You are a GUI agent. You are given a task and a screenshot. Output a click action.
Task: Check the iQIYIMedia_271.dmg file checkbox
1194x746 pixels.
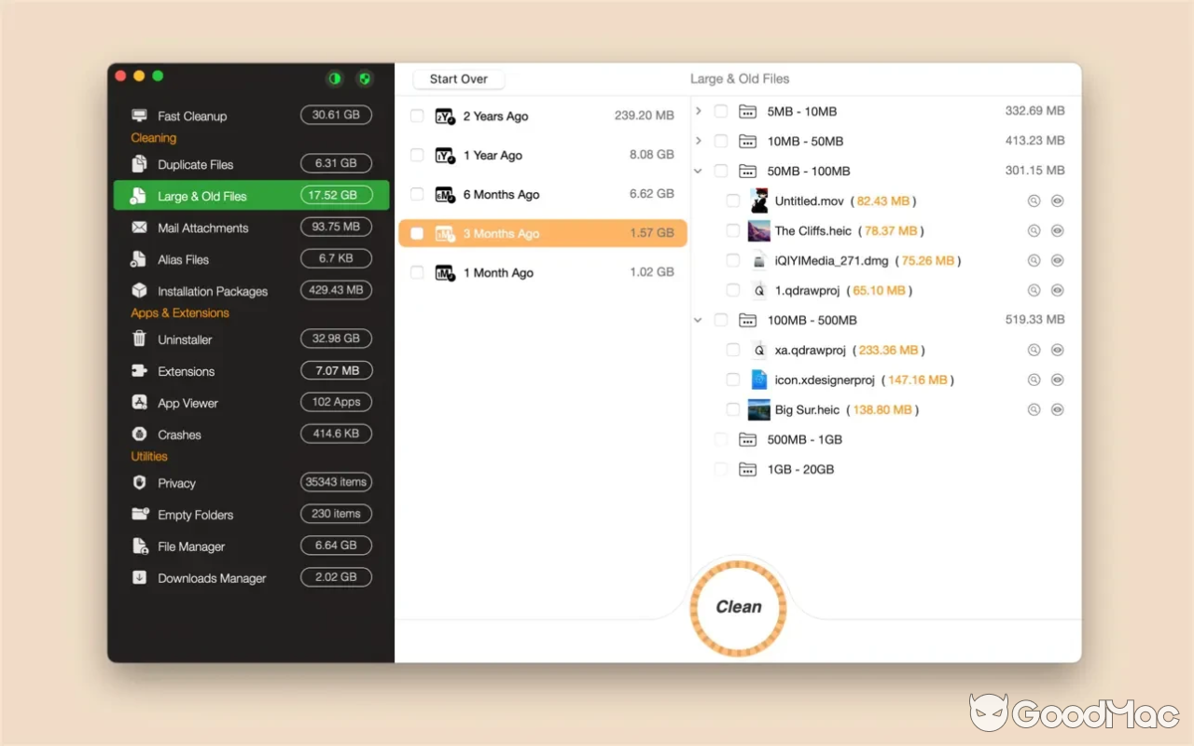tap(733, 260)
